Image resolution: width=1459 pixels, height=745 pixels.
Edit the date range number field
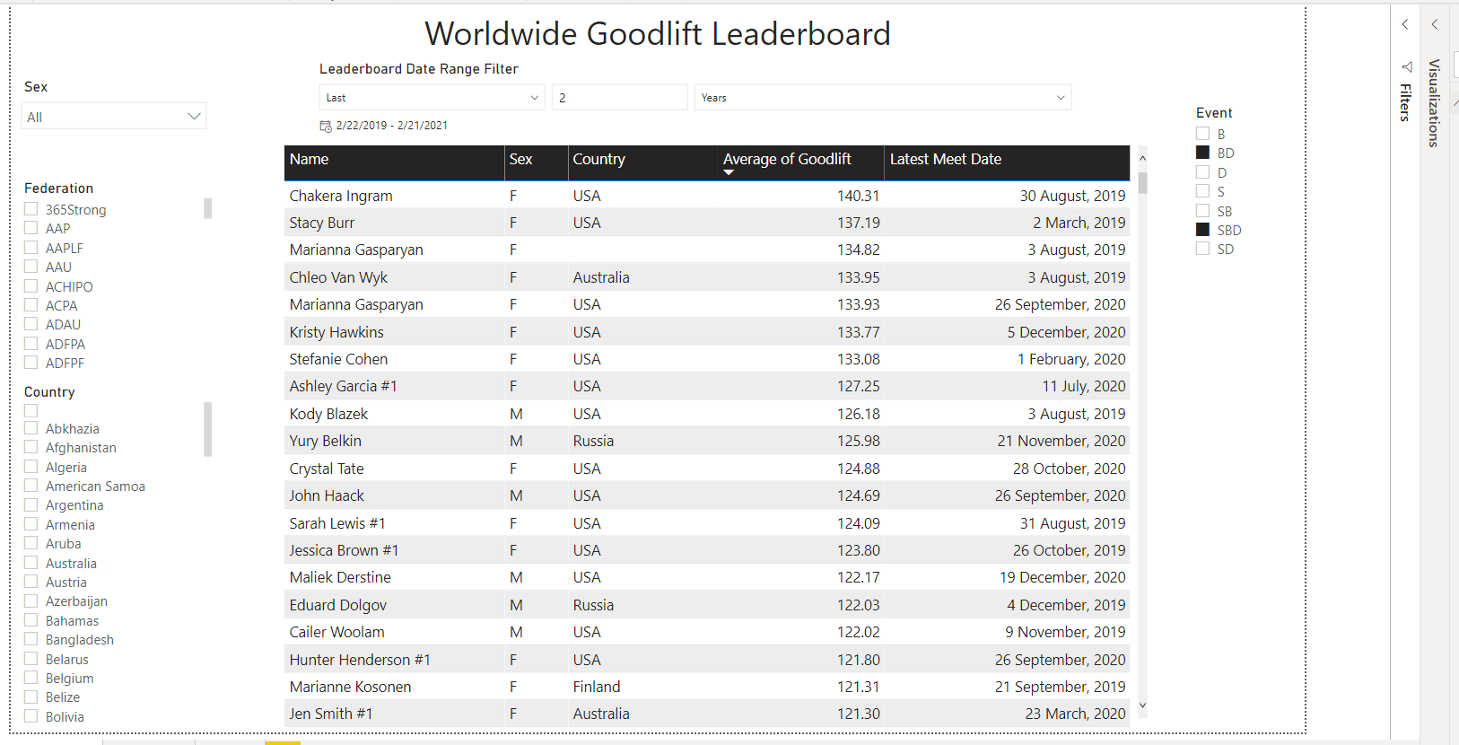620,98
